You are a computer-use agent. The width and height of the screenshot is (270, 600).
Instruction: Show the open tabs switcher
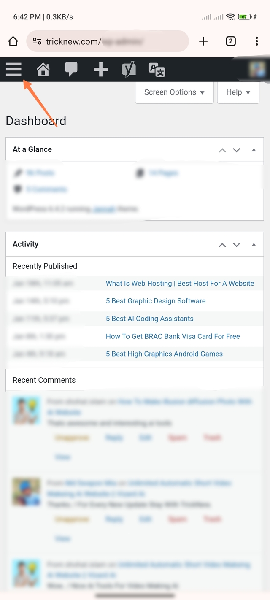tap(230, 41)
